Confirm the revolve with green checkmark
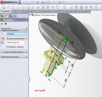102x97 pixels. tap(2, 24)
